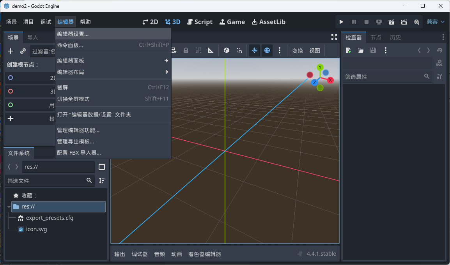Viewport: 450px width, 265px height.
Task: Open the 变换 viewport menu
Action: click(298, 51)
